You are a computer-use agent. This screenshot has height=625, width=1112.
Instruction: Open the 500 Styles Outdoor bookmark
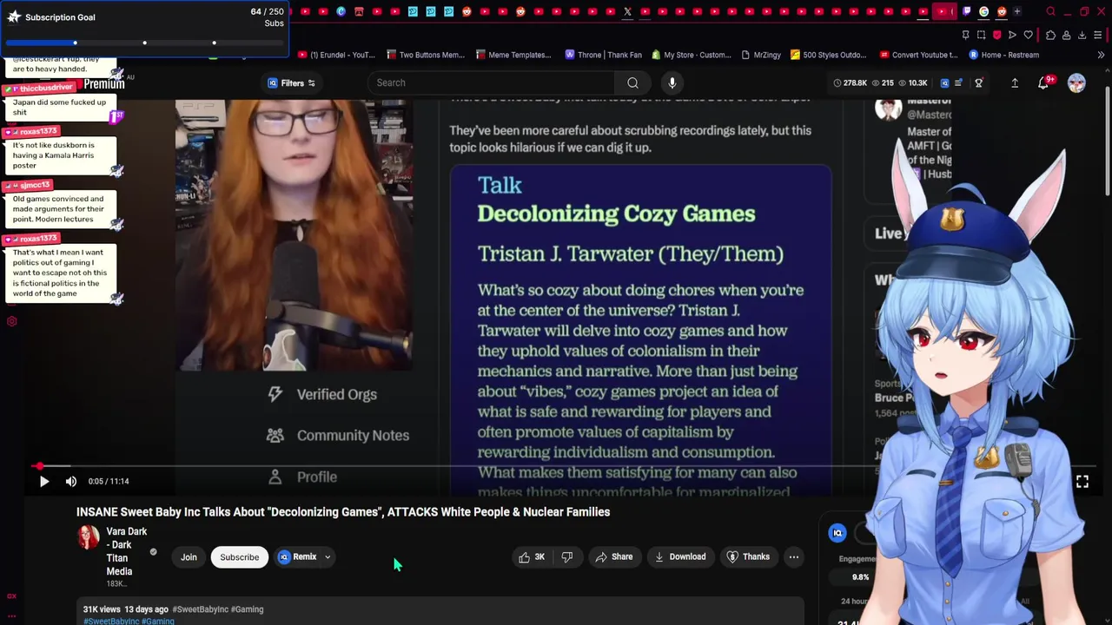829,55
